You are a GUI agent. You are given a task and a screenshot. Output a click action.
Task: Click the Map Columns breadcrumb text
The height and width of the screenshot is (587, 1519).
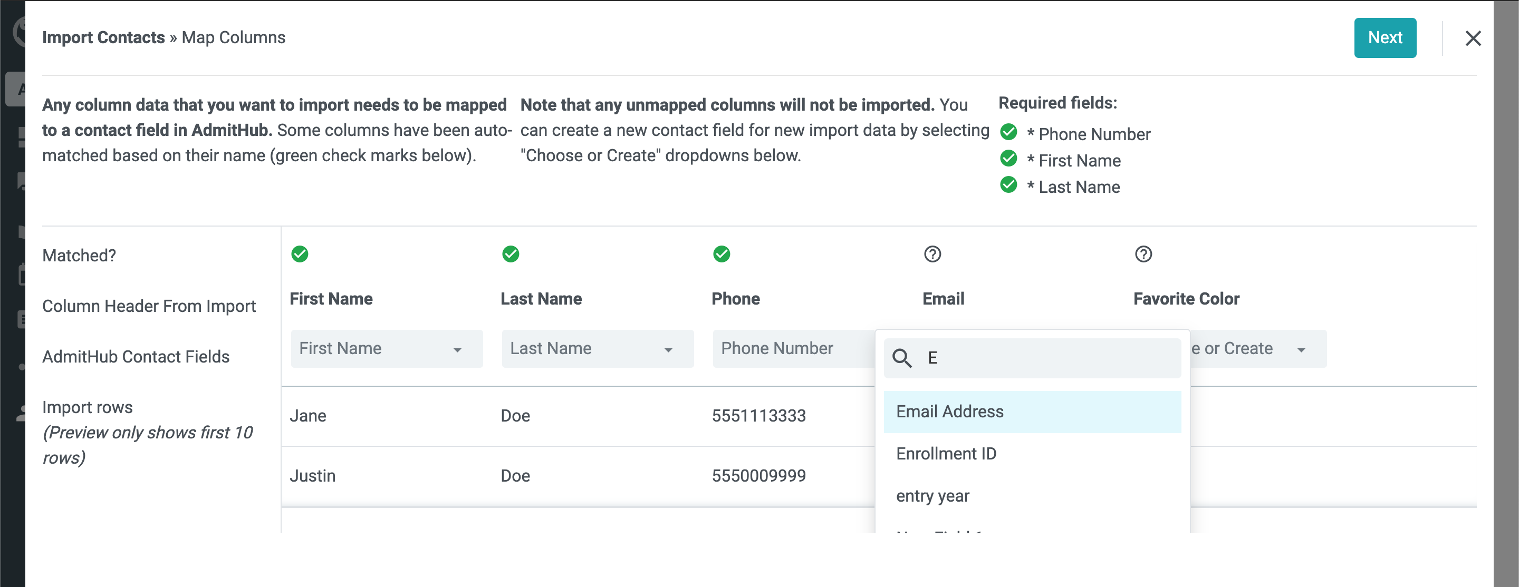tap(234, 38)
